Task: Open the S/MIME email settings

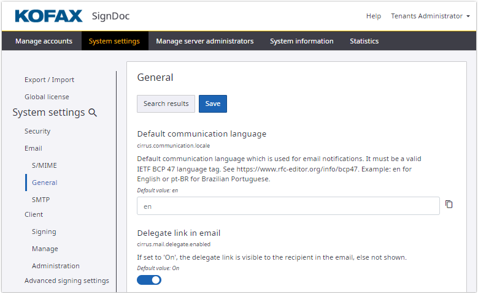Action: click(x=44, y=165)
